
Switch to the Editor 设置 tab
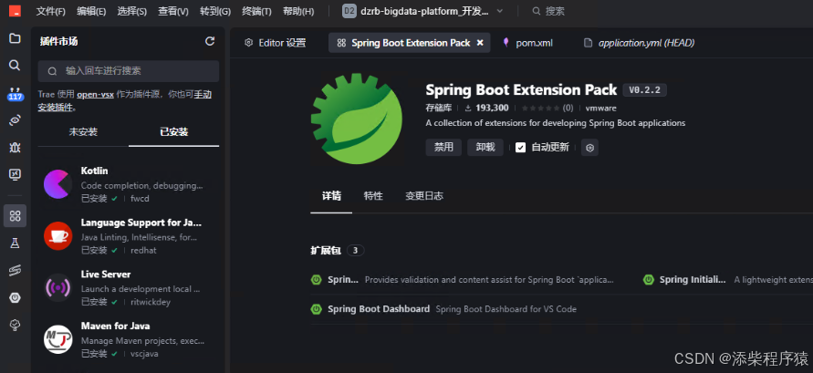click(276, 43)
